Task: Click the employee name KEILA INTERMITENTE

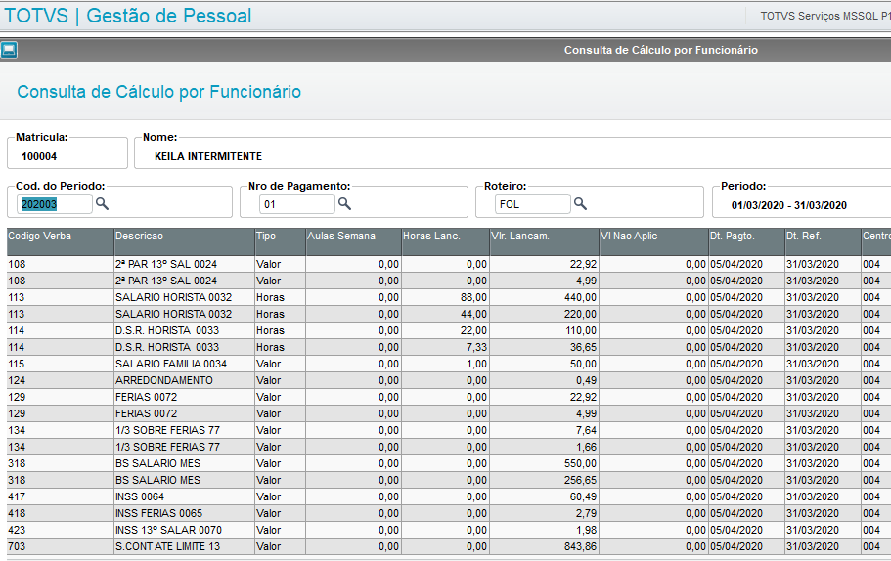Action: tap(208, 156)
